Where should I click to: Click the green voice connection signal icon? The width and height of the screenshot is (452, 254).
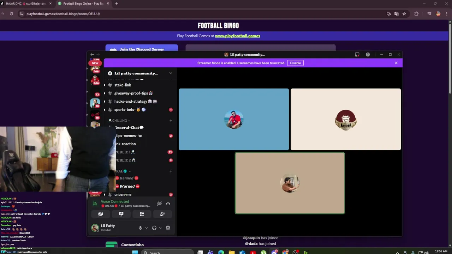click(x=95, y=204)
